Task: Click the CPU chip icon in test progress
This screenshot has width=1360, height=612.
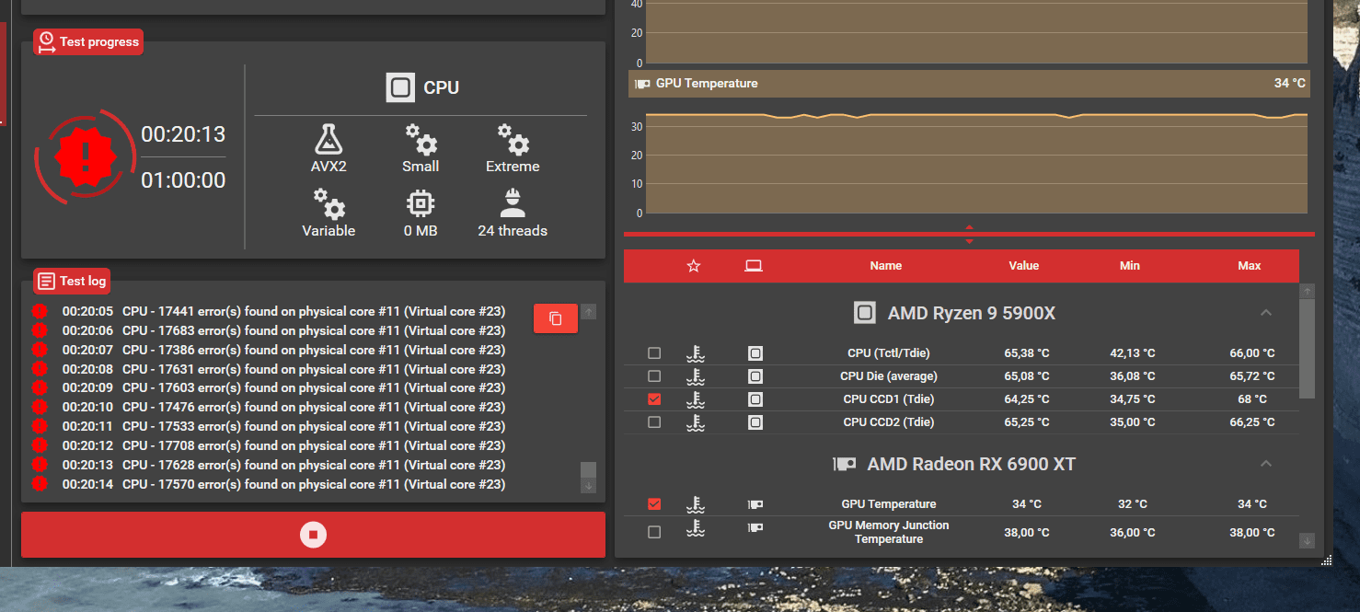Action: coord(400,88)
